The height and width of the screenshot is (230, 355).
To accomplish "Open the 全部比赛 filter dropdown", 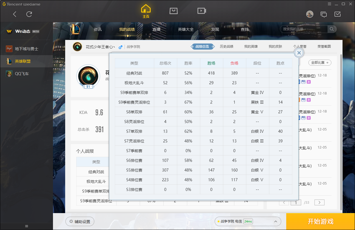I will (x=319, y=63).
